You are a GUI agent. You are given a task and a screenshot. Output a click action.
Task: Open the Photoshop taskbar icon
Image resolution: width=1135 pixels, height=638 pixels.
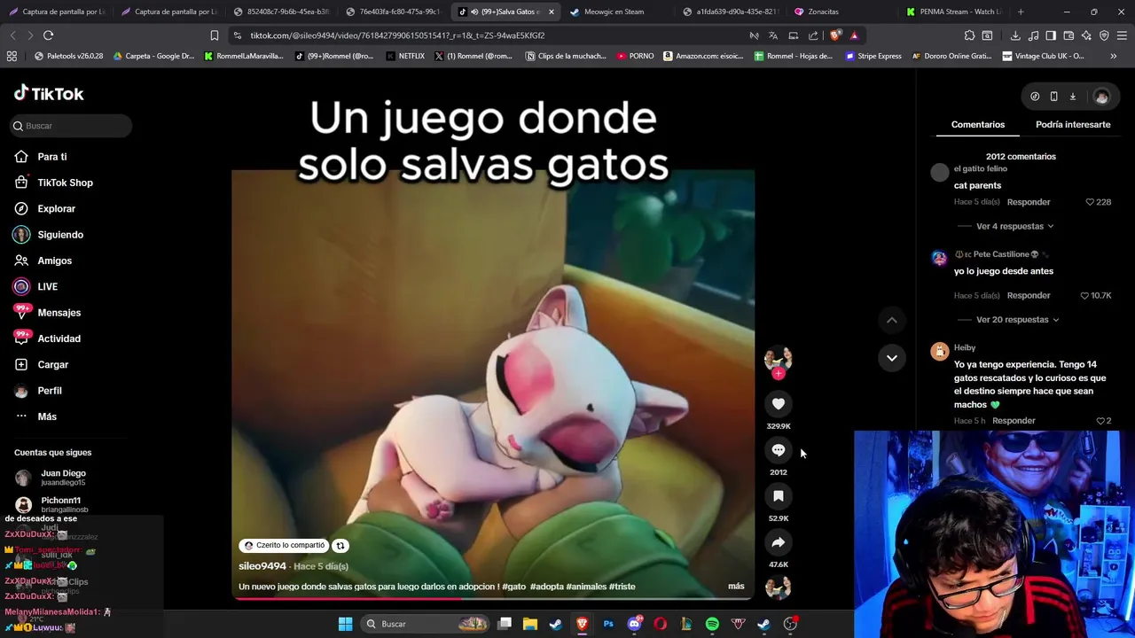pyautogui.click(x=608, y=624)
